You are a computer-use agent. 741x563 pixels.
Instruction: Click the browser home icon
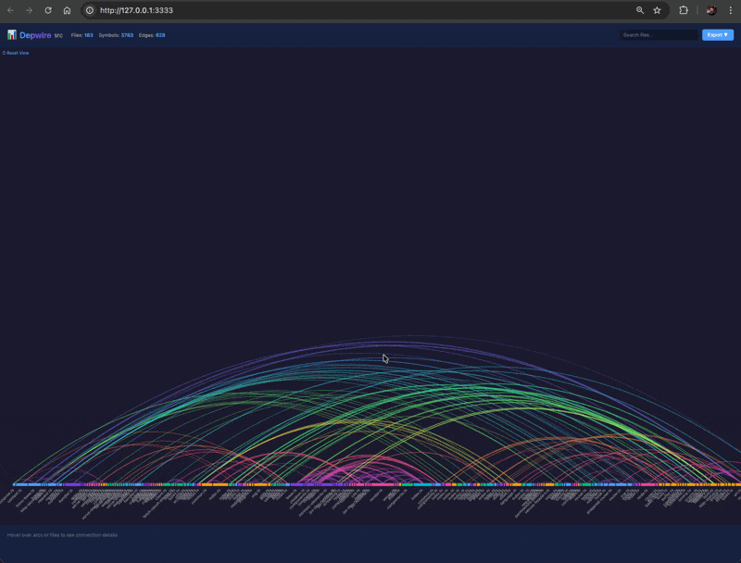66,11
